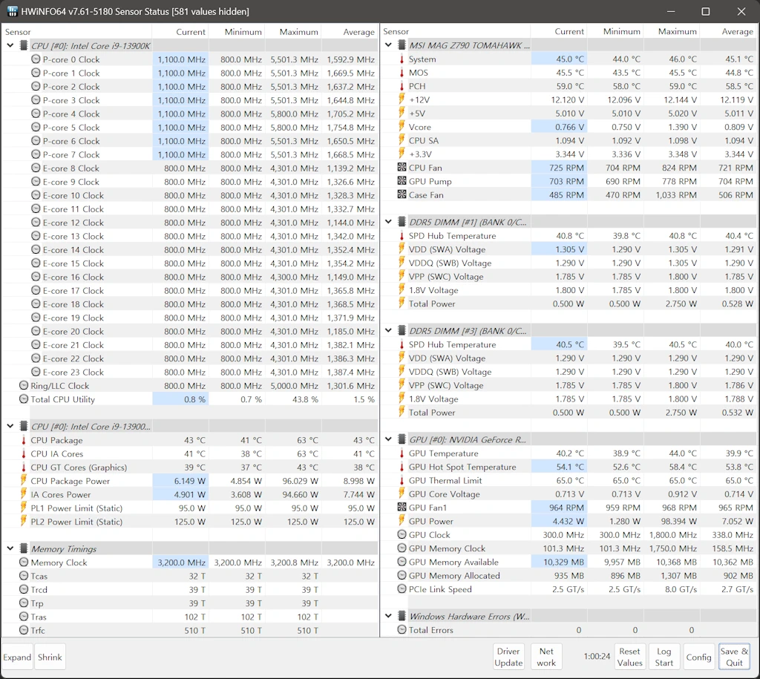The image size is (760, 679).
Task: Collapse the Memory Timings group
Action: pyautogui.click(x=10, y=548)
